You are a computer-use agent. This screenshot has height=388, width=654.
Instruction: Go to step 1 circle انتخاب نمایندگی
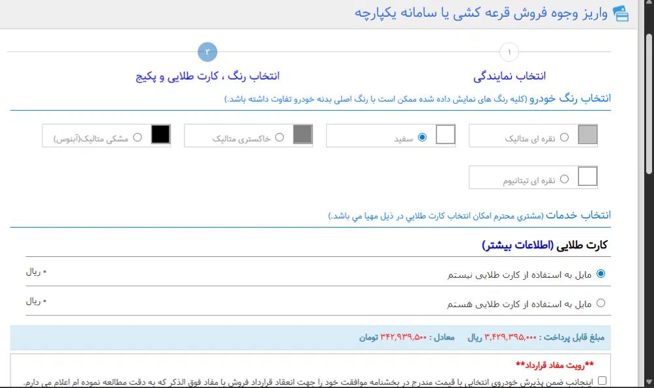point(509,52)
